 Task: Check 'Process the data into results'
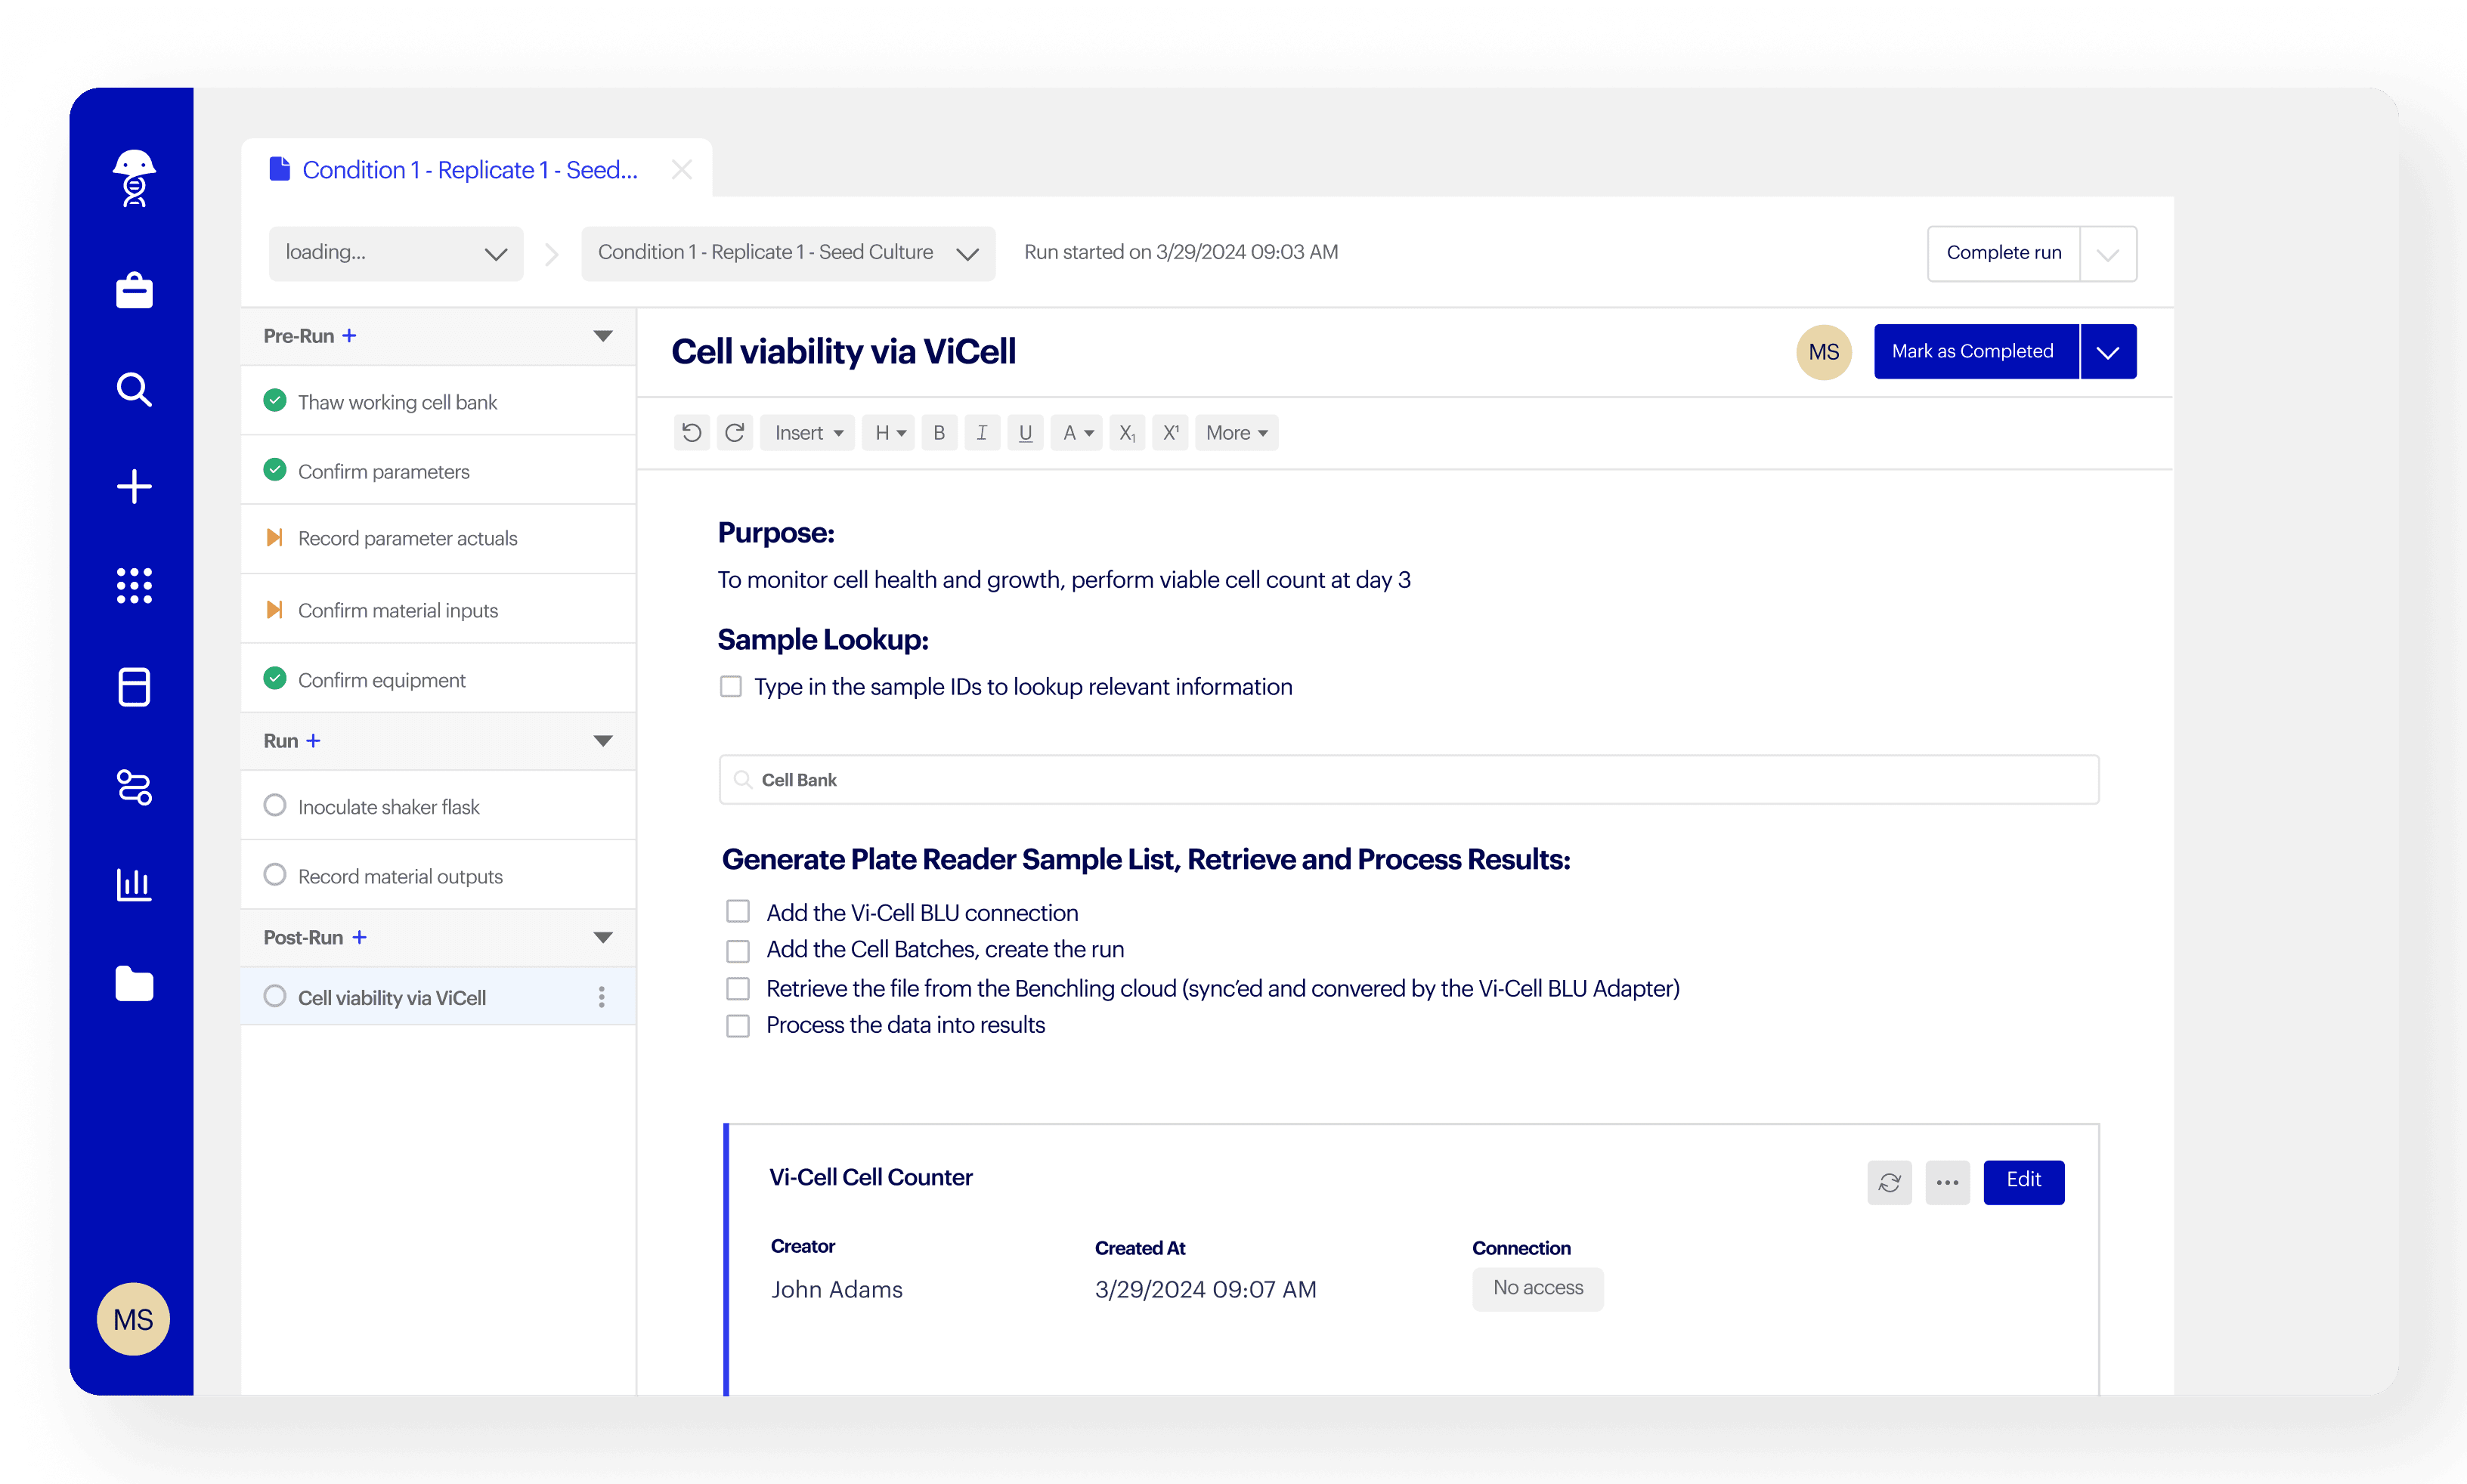click(x=738, y=1026)
